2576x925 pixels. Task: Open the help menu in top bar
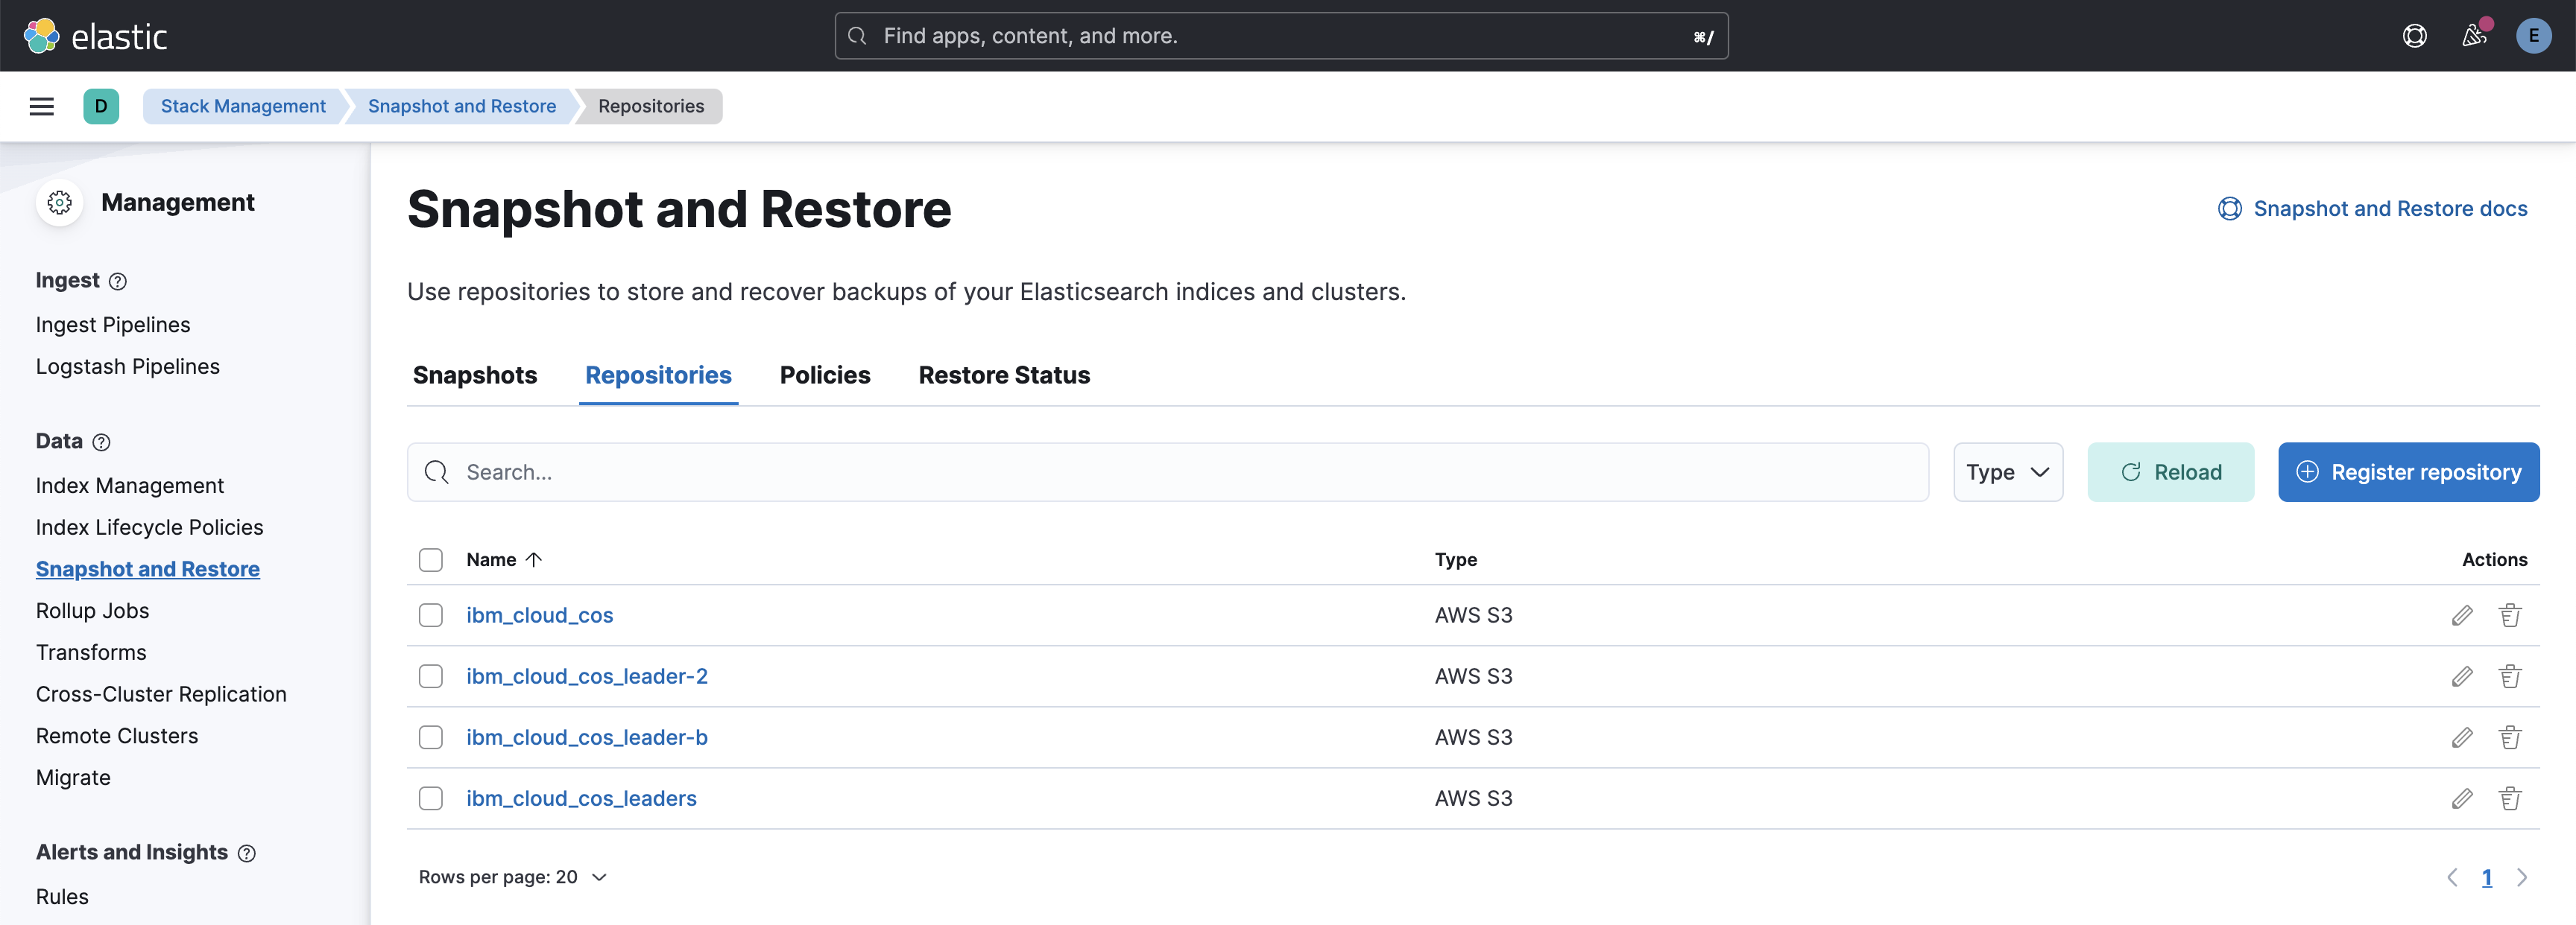point(2415,35)
